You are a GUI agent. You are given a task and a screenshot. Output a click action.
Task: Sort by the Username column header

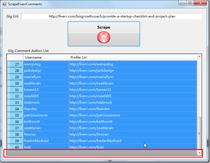click(x=46, y=57)
